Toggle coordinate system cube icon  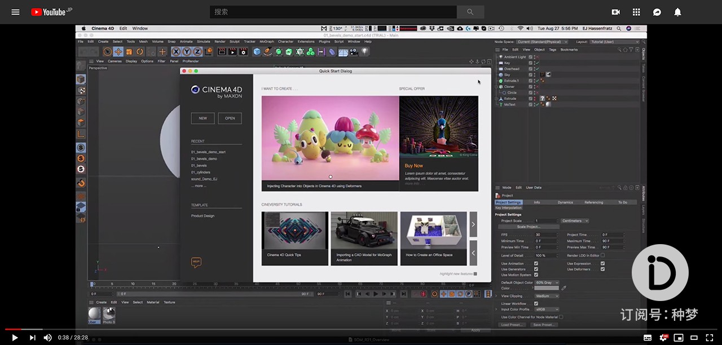(x=209, y=51)
